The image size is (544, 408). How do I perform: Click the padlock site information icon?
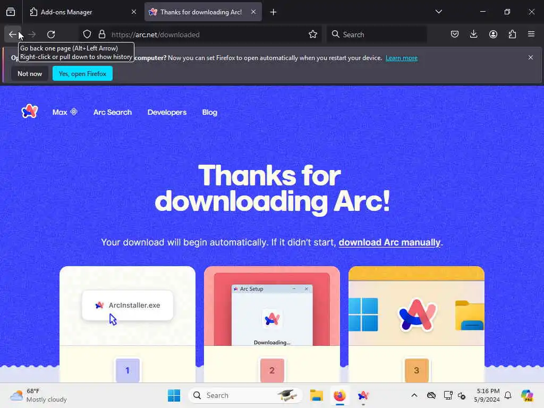[101, 35]
